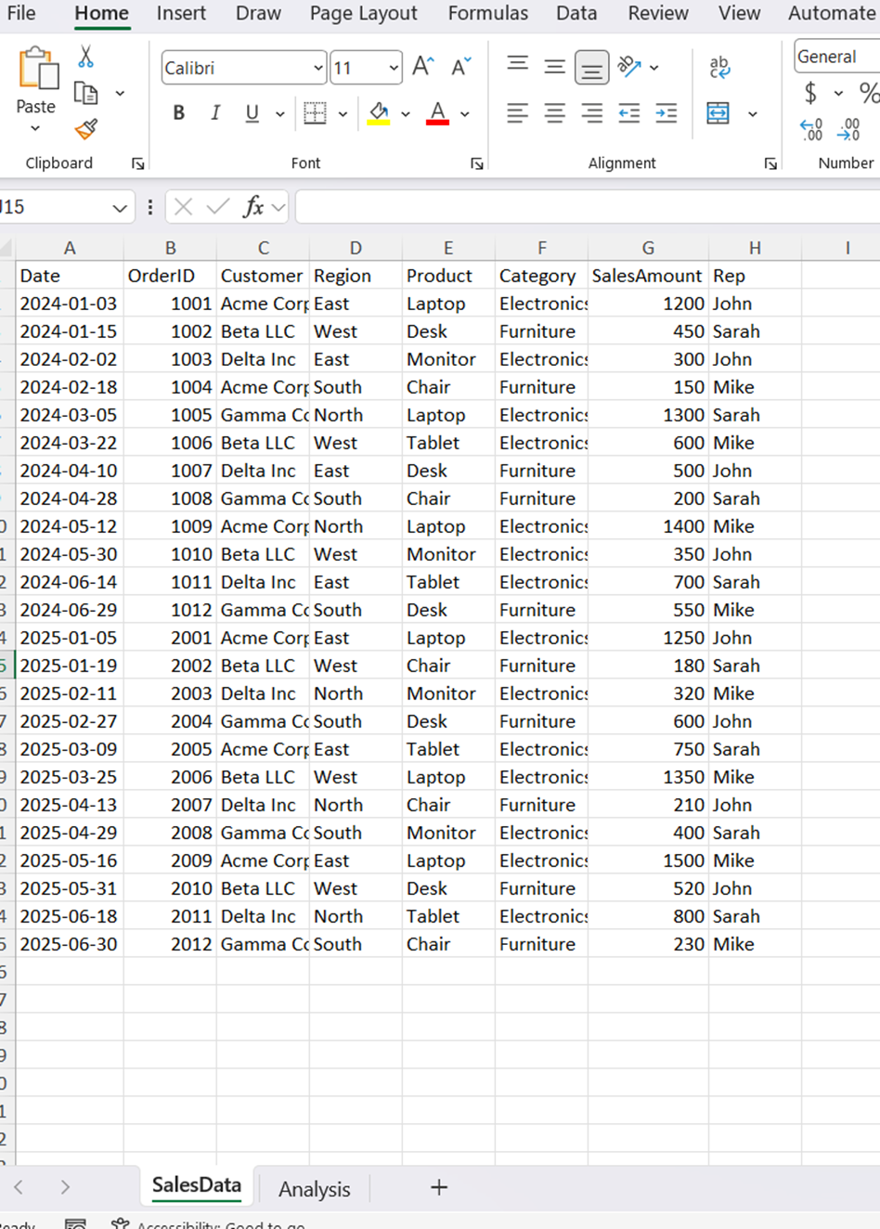Image resolution: width=880 pixels, height=1229 pixels.
Task: Open the font name Calibri dropdown
Action: [x=317, y=68]
